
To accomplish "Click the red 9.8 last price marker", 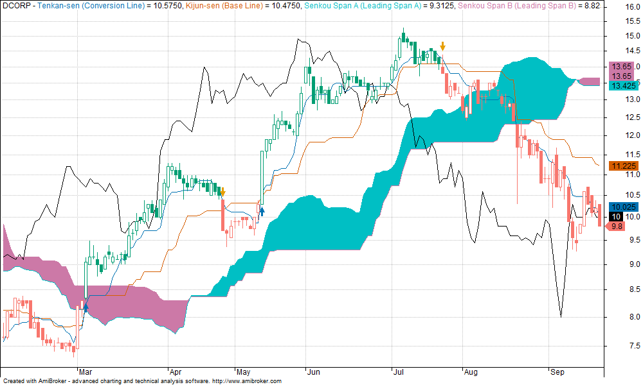I will (x=615, y=226).
